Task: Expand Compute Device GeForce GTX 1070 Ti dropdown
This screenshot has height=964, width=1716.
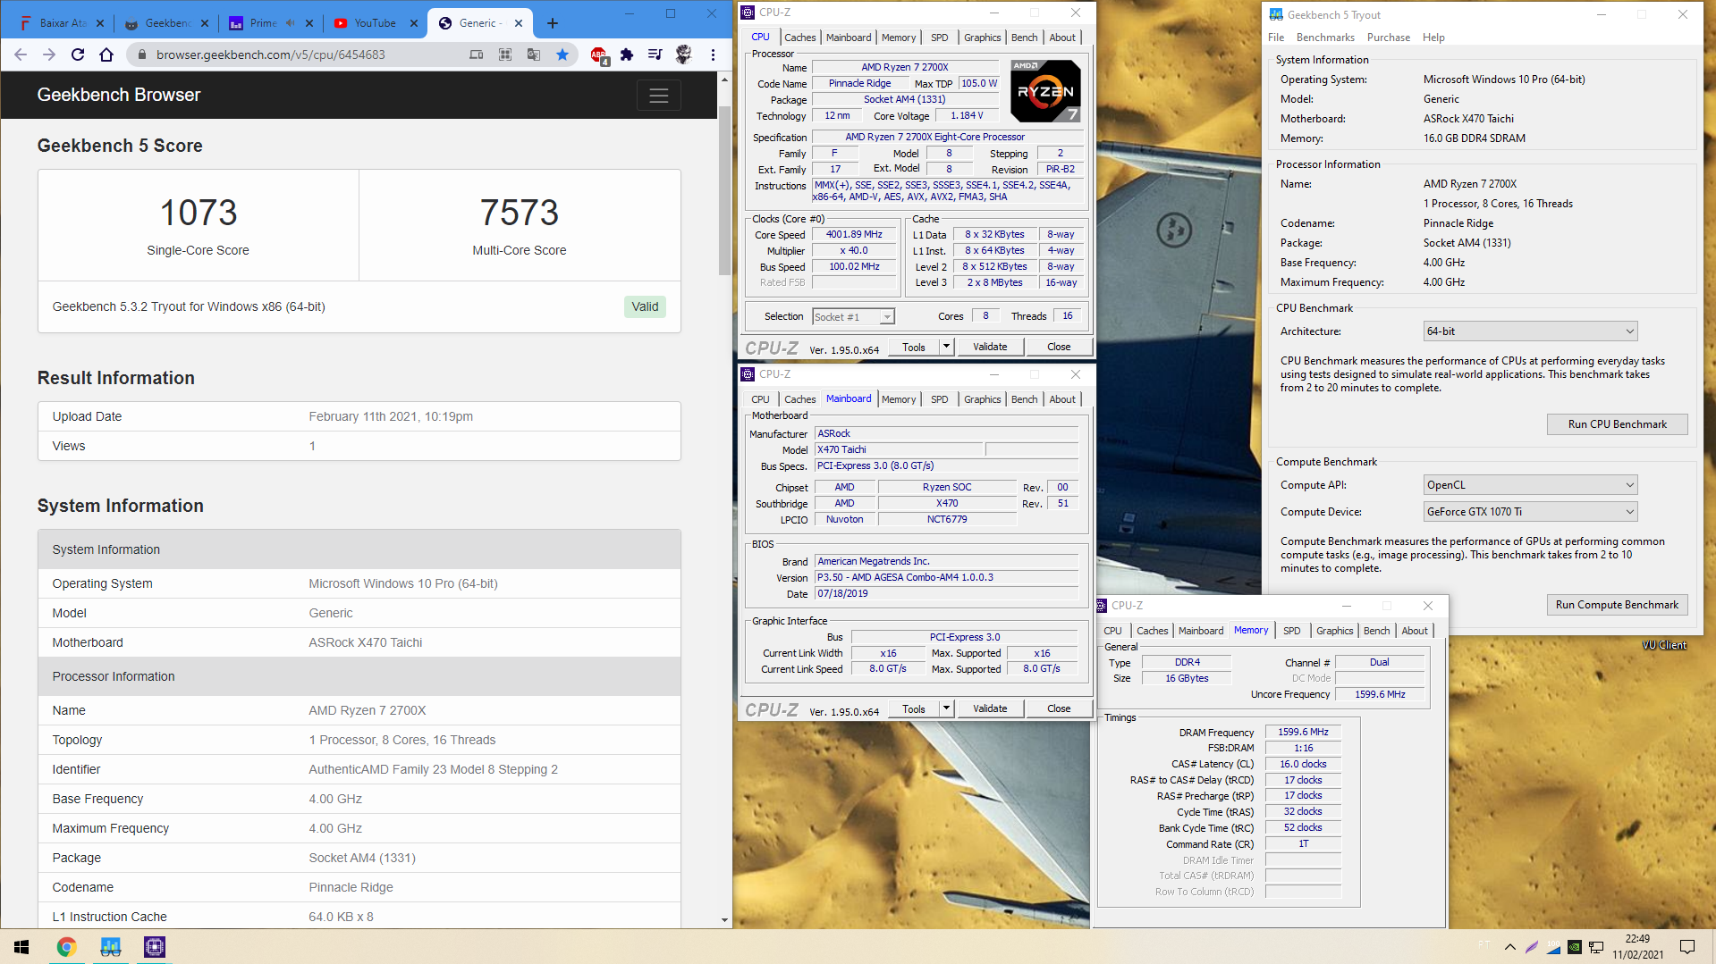Action: pos(1530,512)
